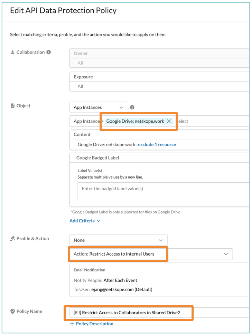Click the Profile & Action wrench icon
Screen dimensions: 251x335
pyautogui.click(x=13, y=238)
